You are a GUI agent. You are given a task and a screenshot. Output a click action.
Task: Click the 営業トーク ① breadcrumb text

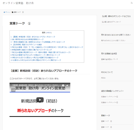coord(19,12)
